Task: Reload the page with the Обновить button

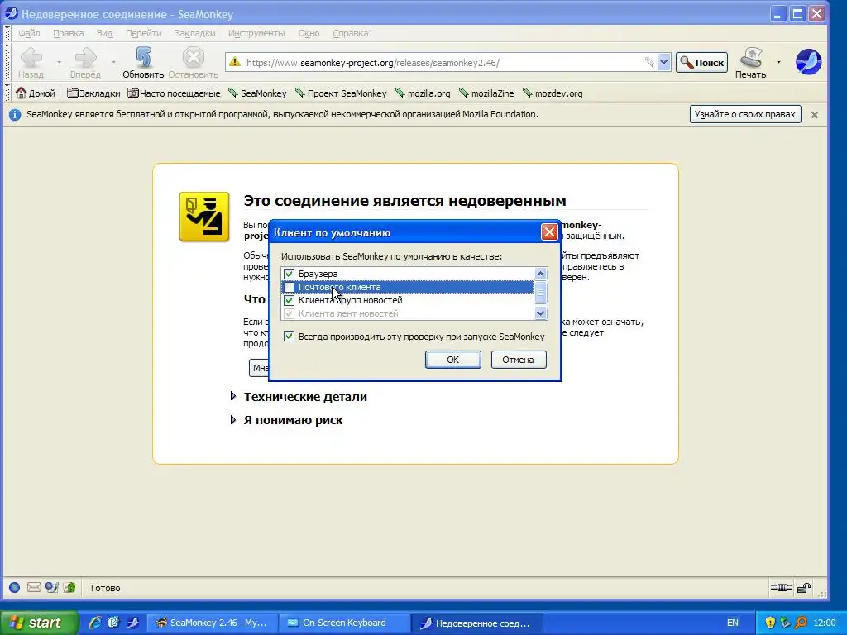Action: click(x=142, y=62)
